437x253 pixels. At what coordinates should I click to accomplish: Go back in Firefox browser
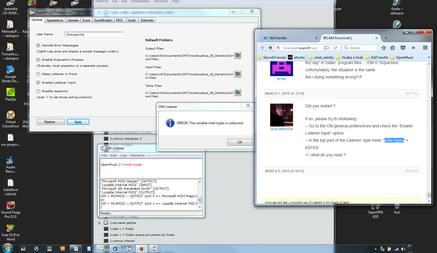262,48
